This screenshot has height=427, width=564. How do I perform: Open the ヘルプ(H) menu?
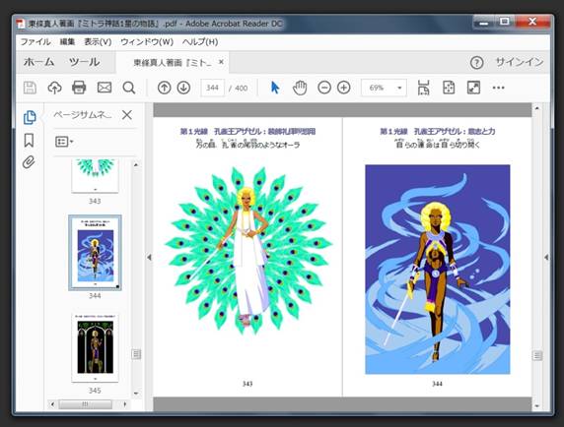(200, 42)
